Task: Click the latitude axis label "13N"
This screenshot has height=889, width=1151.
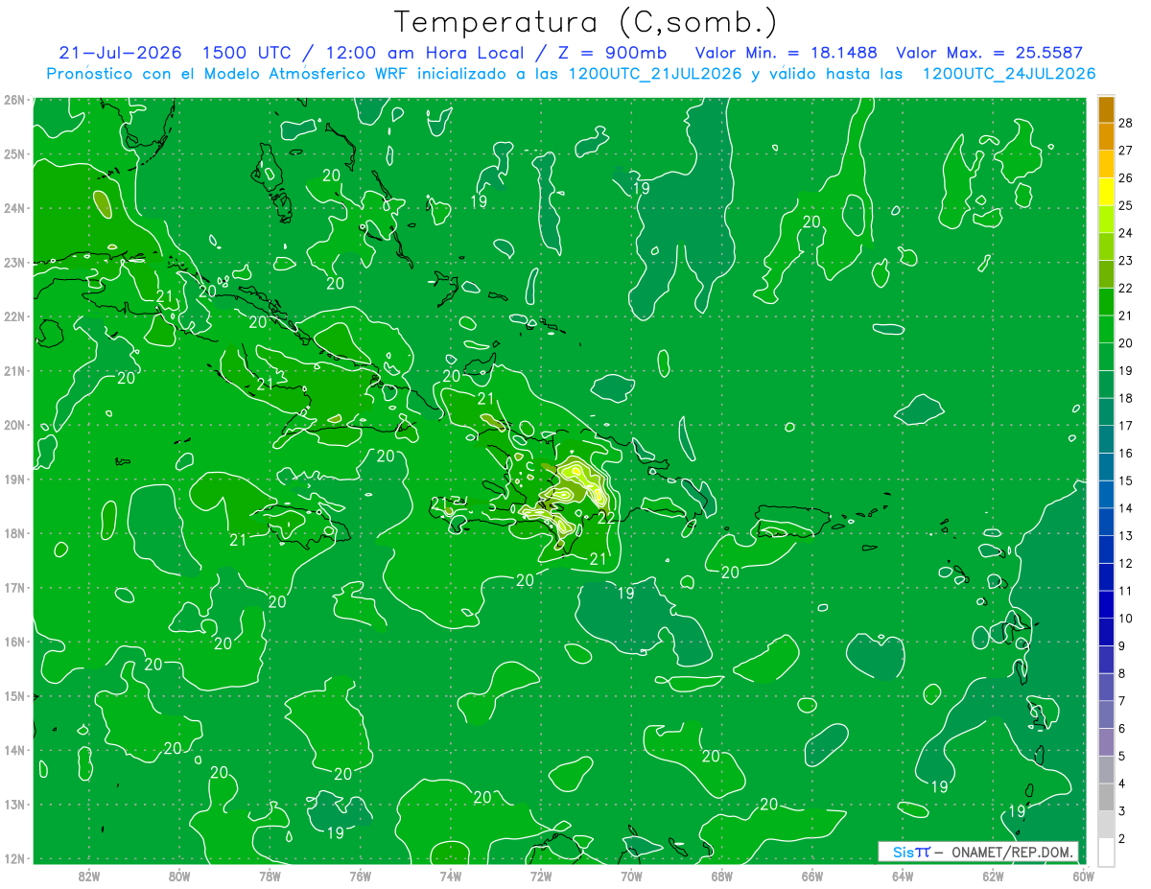Action: (x=14, y=804)
